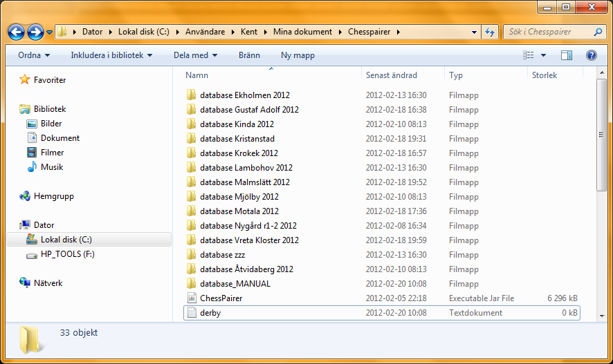The width and height of the screenshot is (613, 364).
Task: Open the view options dropdown arrow
Action: [543, 55]
